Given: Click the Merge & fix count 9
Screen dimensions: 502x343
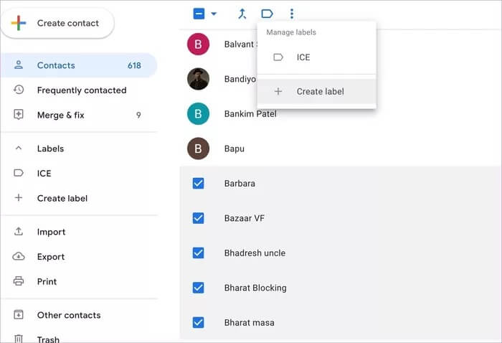Looking at the screenshot, I should tap(138, 115).
